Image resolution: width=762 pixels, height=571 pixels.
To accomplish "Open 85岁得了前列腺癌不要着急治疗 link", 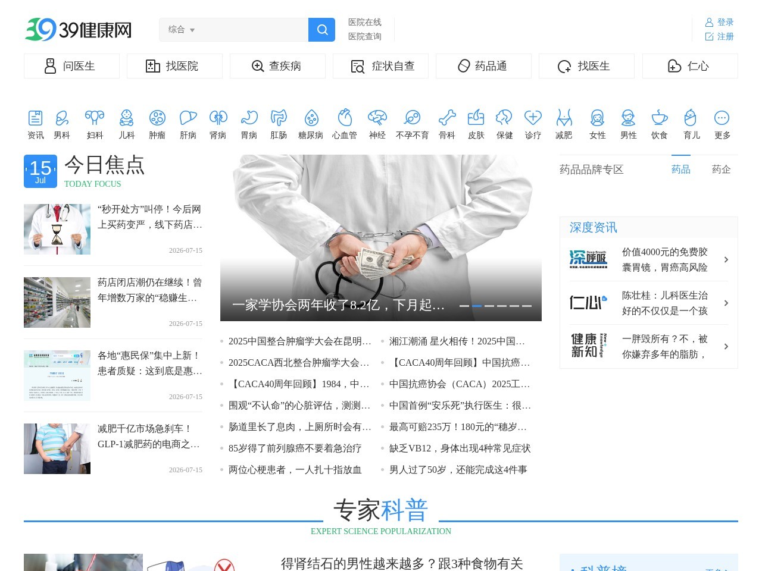I will pyautogui.click(x=295, y=448).
